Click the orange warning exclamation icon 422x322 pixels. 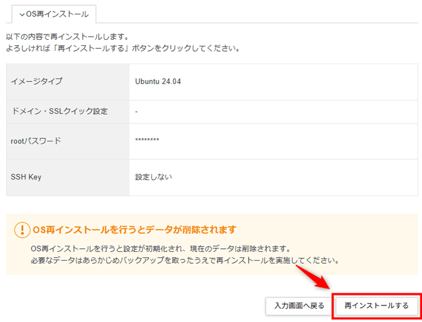[x=22, y=230]
